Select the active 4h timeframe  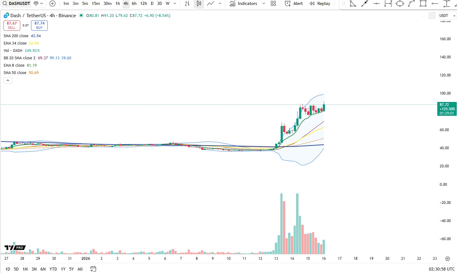(126, 3)
